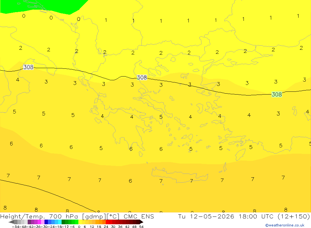Viewport: 311px width, 228px height.
Task: Open the weatheronline.co.uk copyright link
Action: pos(285,225)
